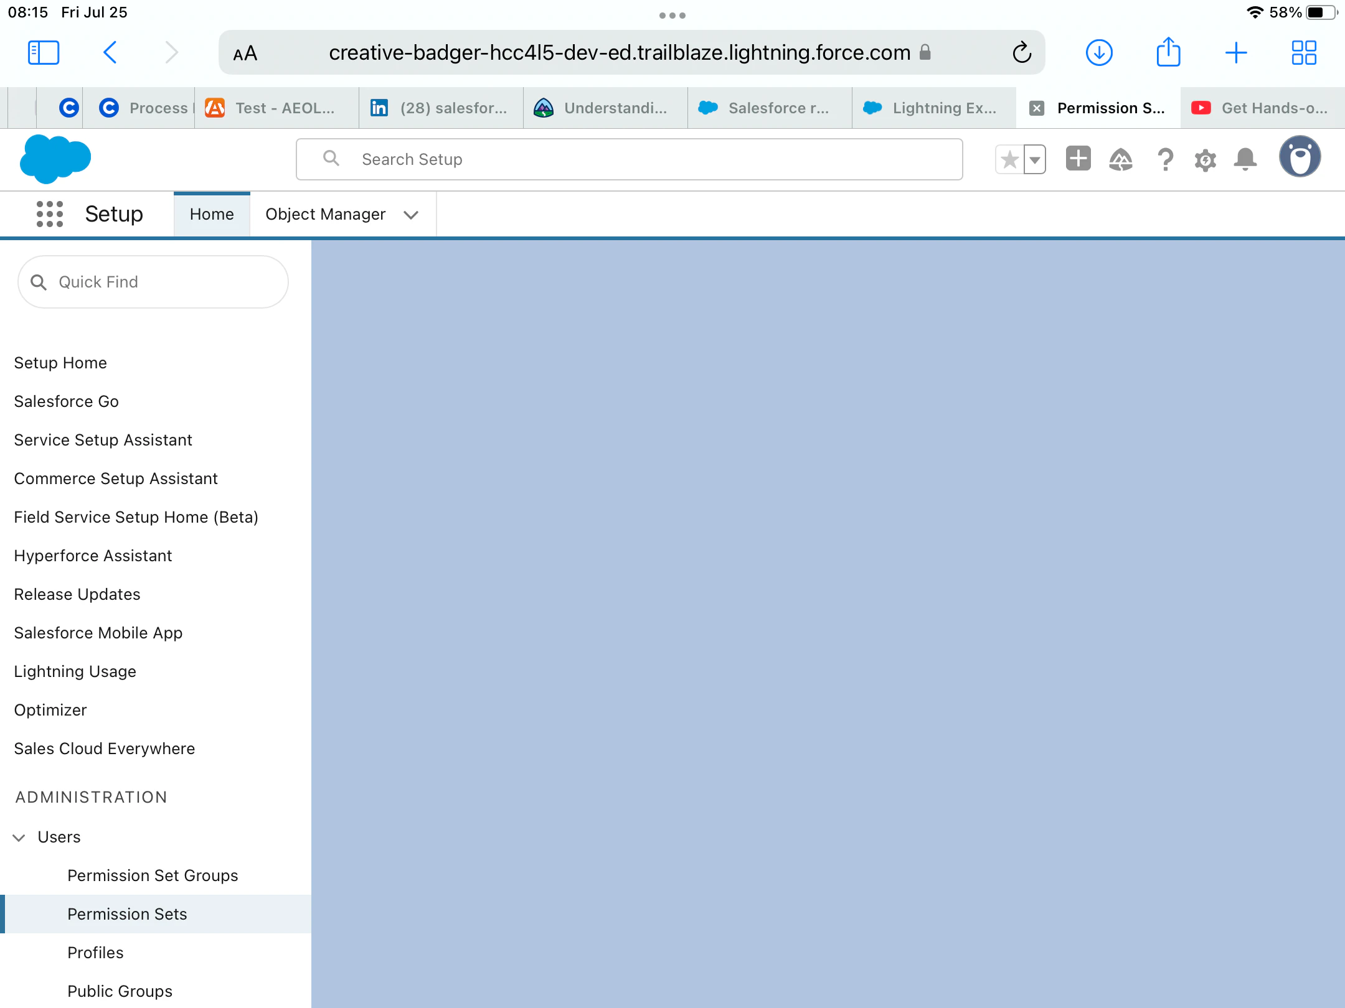The image size is (1345, 1008).
Task: Focus the Search Setup field
Action: [629, 159]
